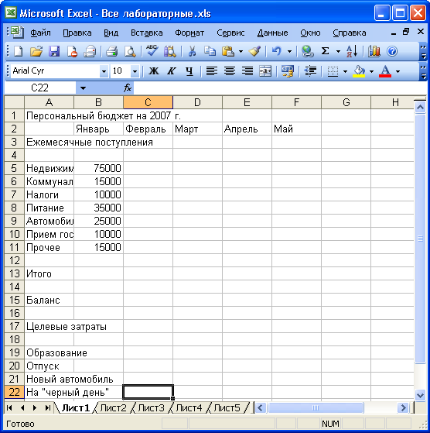This screenshot has width=430, height=433.
Task: Click the Permission document icon
Action: 72,51
